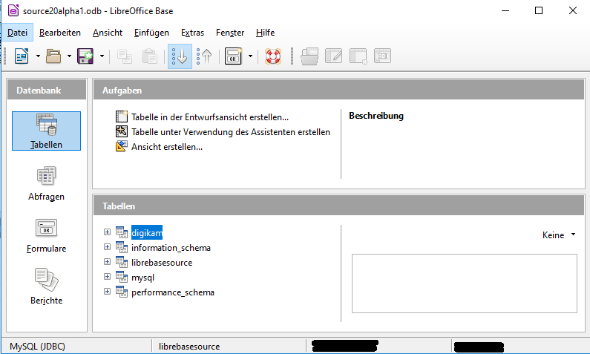The width and height of the screenshot is (590, 354).
Task: Minimize the LibreOffice Base window
Action: 505,10
